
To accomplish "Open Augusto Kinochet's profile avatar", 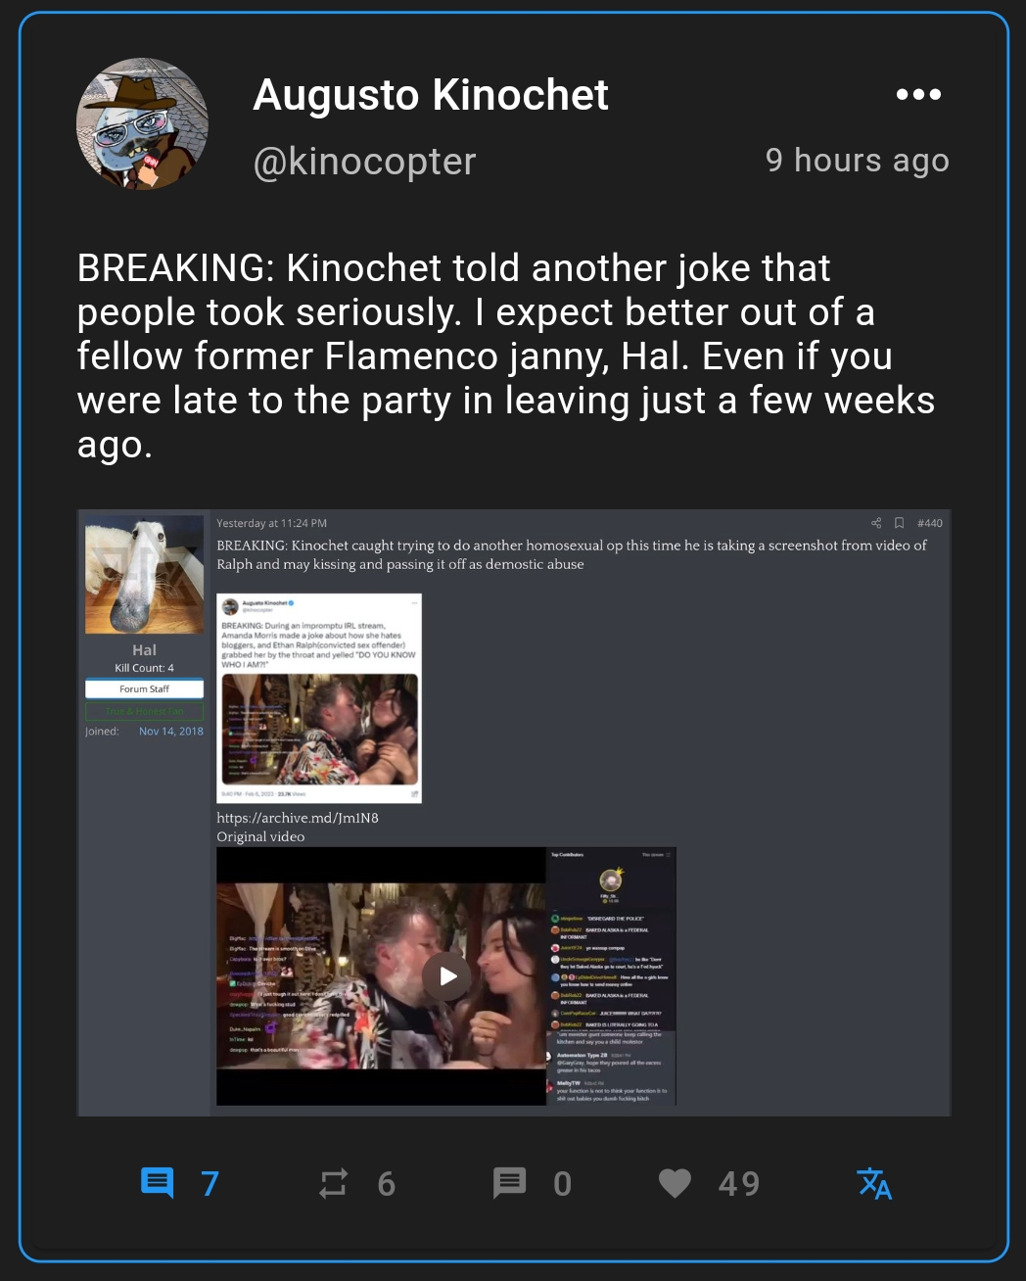I will coord(143,124).
